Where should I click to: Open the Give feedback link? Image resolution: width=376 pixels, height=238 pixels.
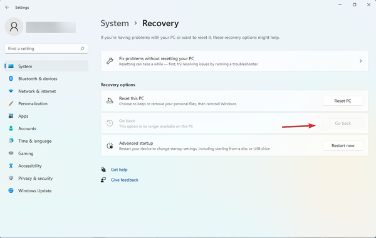pos(125,180)
